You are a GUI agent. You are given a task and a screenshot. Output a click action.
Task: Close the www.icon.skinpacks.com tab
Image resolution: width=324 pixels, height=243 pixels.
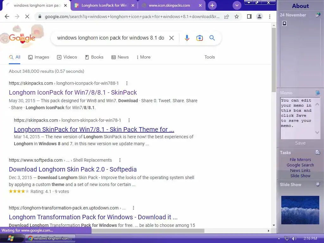pyautogui.click(x=200, y=5)
